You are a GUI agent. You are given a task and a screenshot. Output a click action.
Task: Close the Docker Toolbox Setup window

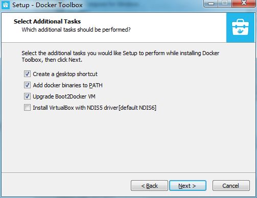point(244,3)
